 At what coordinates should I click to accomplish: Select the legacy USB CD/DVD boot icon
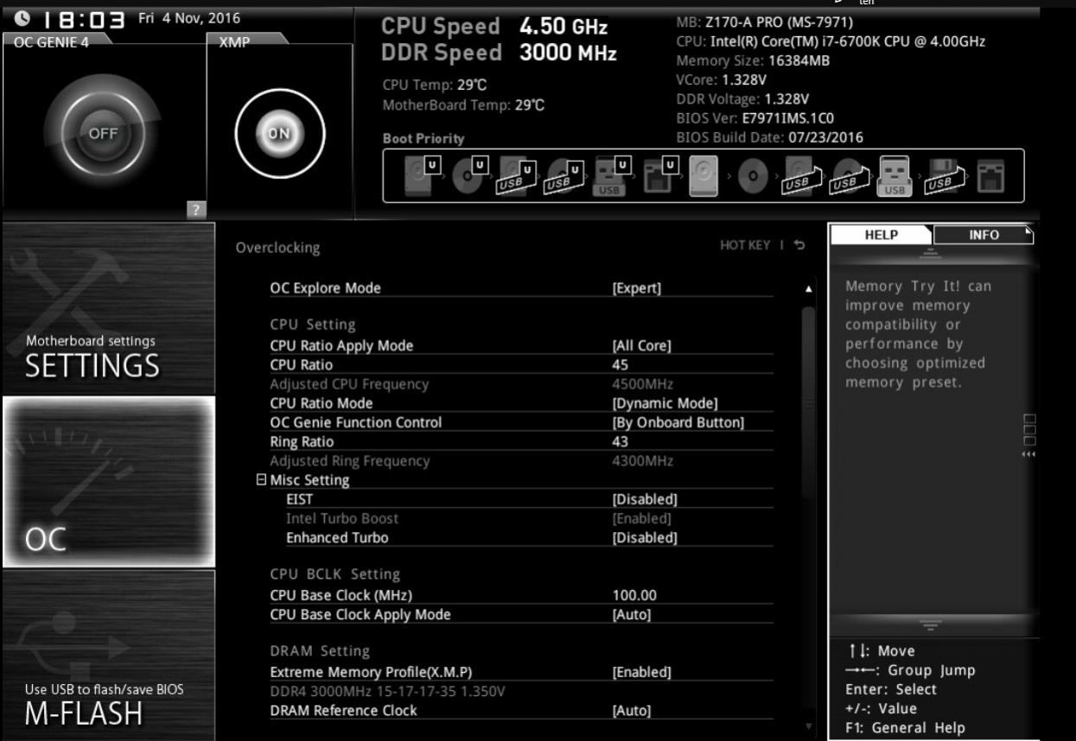848,176
